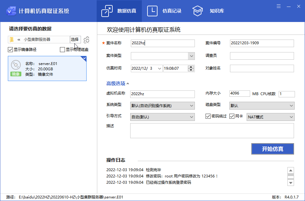Click the 数据仿真 tab icon

(107, 11)
